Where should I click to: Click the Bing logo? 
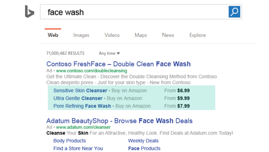(29, 12)
